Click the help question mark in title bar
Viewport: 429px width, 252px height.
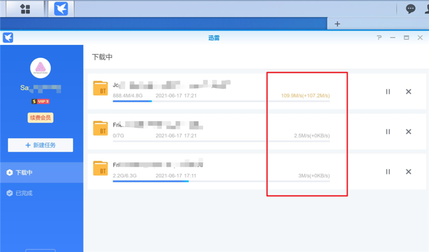[379, 38]
